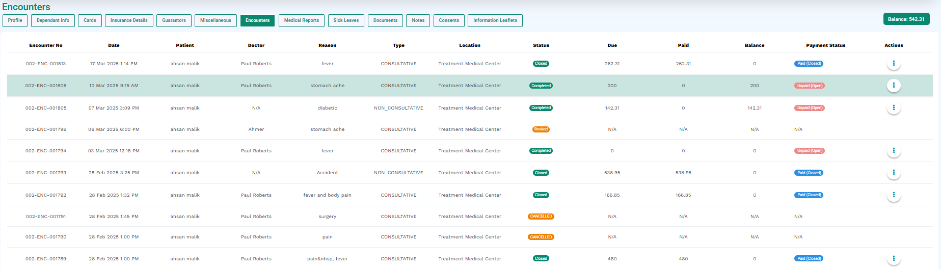Click the Doctor column header
941x269 pixels.
[256, 45]
